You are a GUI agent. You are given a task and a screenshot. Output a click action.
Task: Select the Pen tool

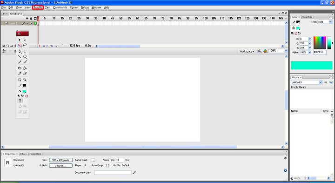(20, 51)
